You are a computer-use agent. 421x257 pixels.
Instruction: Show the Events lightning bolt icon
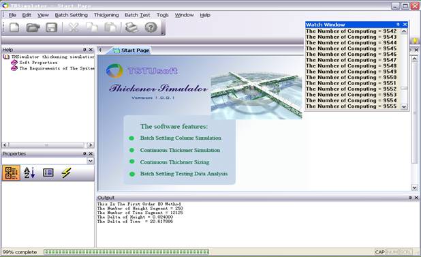66,172
